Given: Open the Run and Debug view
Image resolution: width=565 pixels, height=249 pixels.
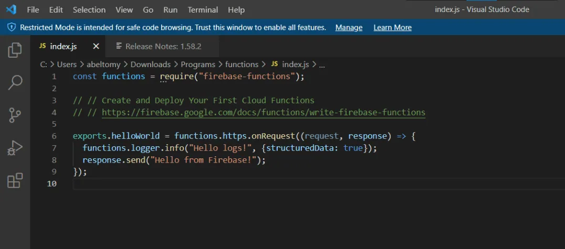Looking at the screenshot, I should point(15,148).
